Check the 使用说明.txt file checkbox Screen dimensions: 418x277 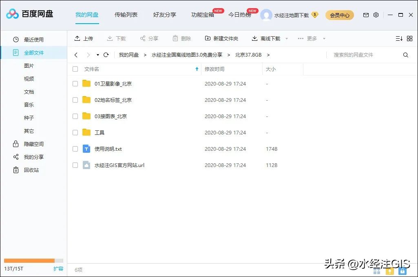75,149
